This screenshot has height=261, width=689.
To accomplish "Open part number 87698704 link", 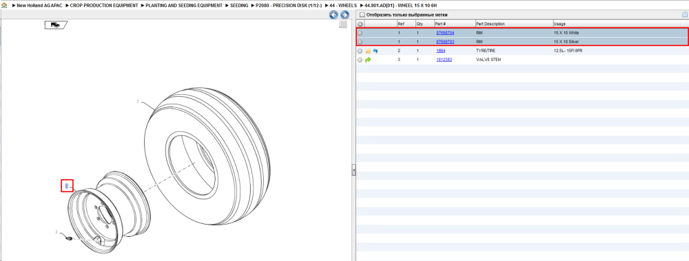I will pos(445,33).
